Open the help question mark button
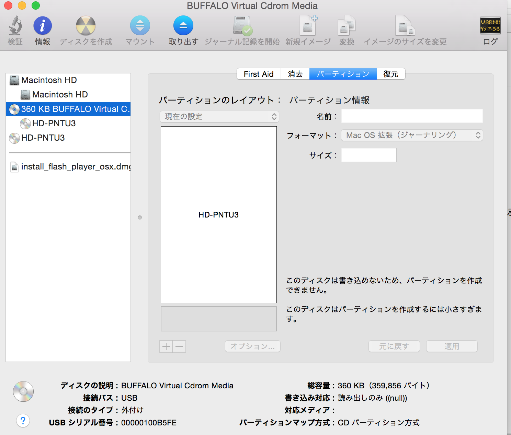Image resolution: width=511 pixels, height=435 pixels. [x=23, y=421]
